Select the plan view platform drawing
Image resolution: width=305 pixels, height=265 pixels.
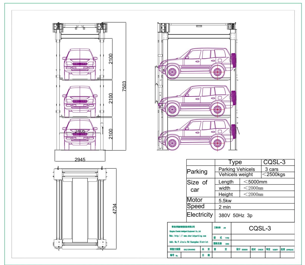click(x=80, y=209)
